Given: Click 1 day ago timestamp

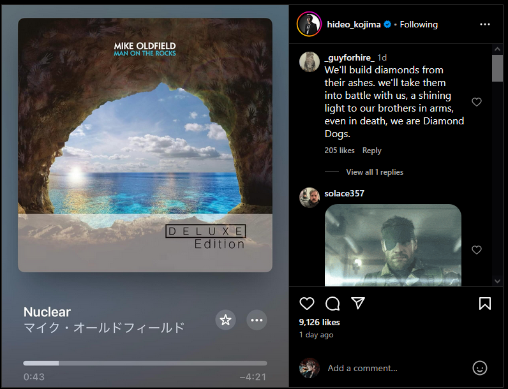Looking at the screenshot, I should (x=316, y=335).
